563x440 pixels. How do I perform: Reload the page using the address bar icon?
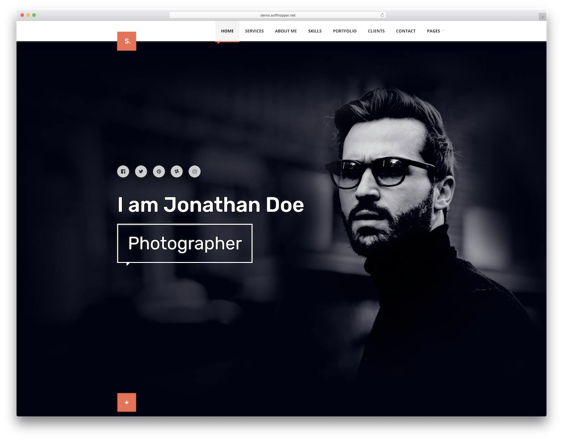[x=382, y=15]
